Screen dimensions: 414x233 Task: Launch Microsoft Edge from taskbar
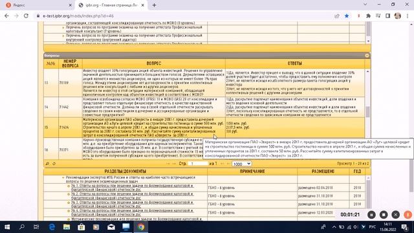tap(52, 227)
